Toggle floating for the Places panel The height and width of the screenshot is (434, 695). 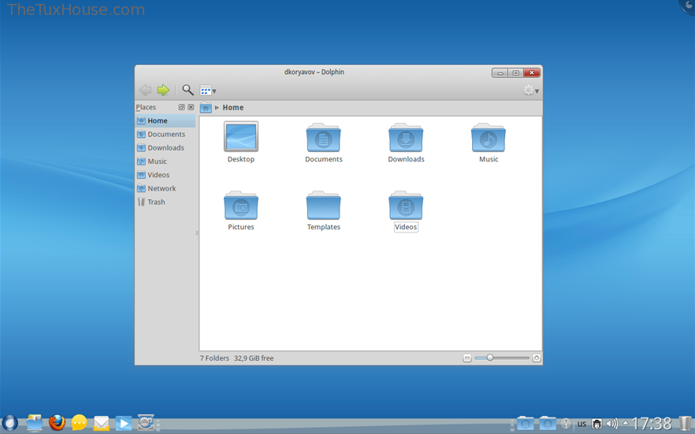181,107
